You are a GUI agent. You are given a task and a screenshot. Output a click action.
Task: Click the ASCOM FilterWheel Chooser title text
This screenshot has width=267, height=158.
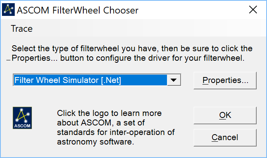pos(77,10)
